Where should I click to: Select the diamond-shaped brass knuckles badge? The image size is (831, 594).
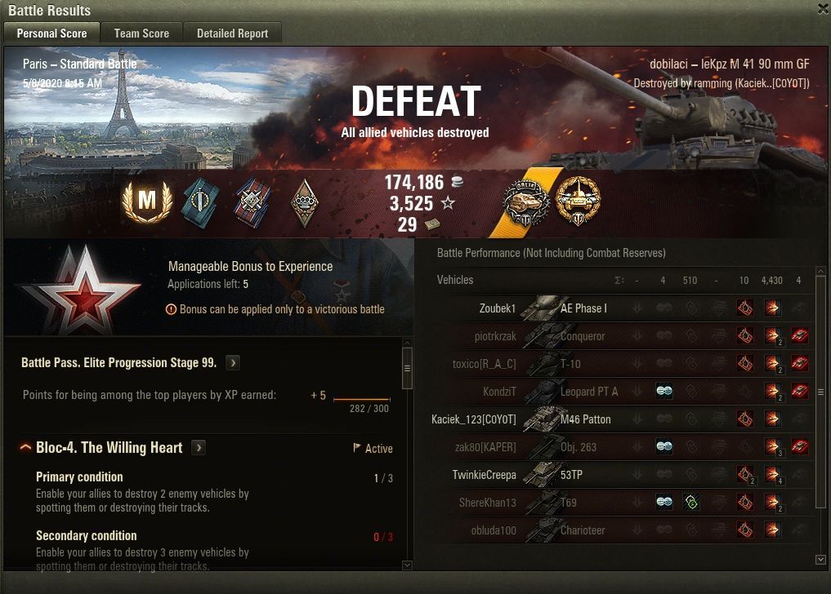(x=305, y=202)
